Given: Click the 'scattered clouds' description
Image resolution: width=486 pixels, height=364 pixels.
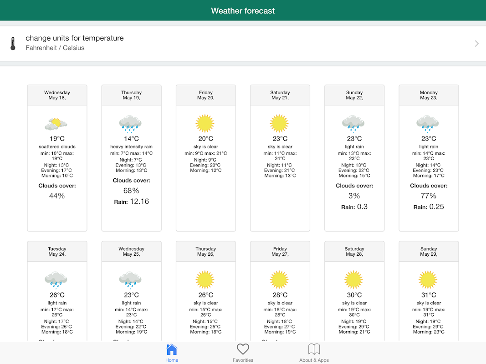Looking at the screenshot, I should (57, 147).
